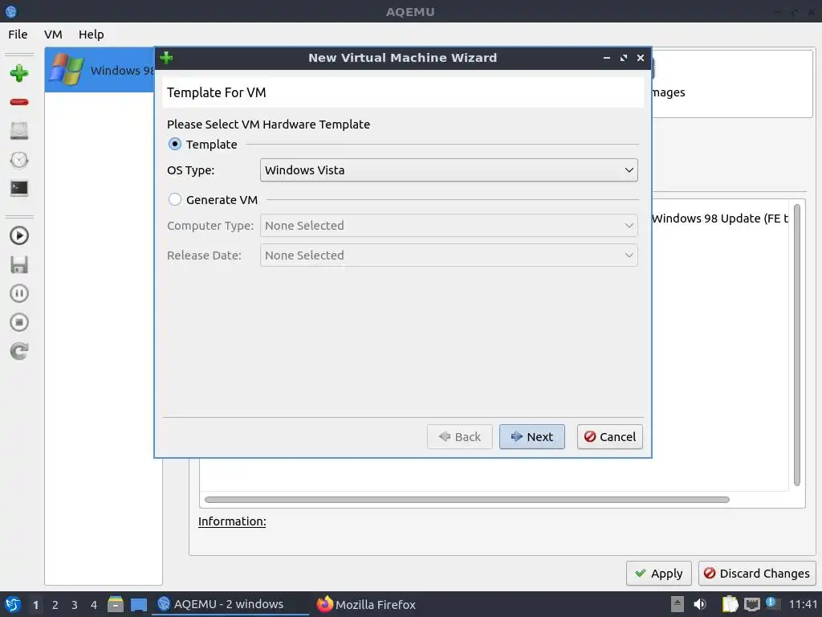This screenshot has height=617, width=822.
Task: Click Apply in AQEMU main window
Action: [x=658, y=573]
